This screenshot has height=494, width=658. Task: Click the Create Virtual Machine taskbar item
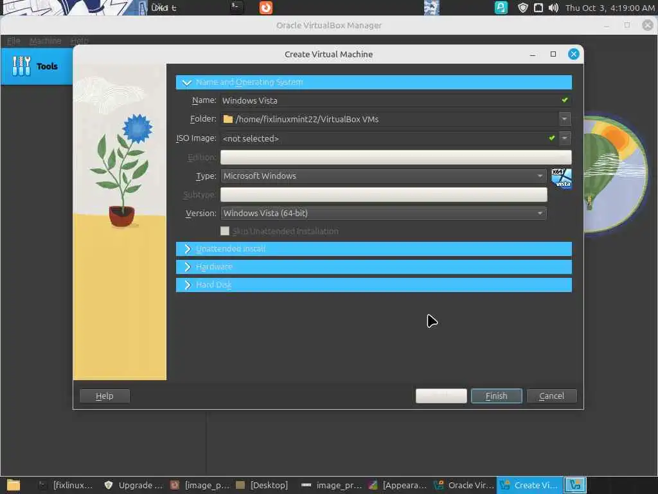tap(529, 485)
